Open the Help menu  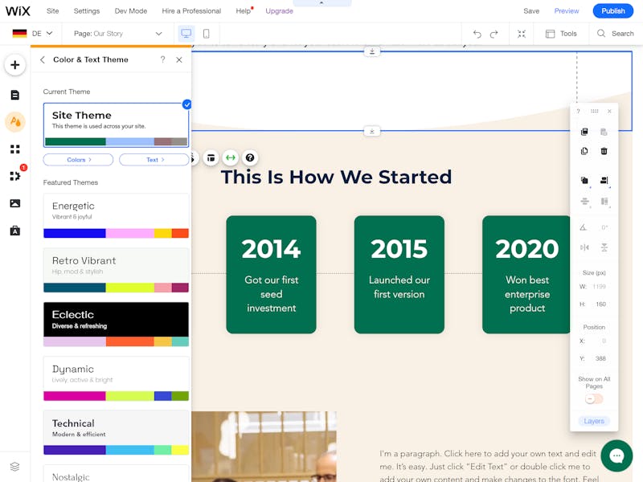point(244,11)
